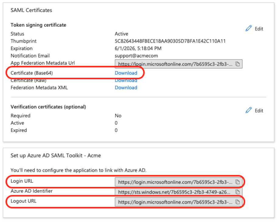
Task: Copy the Azure AD Identifier value
Action: (x=238, y=192)
